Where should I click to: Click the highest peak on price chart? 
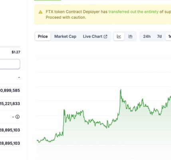[x=121, y=90]
